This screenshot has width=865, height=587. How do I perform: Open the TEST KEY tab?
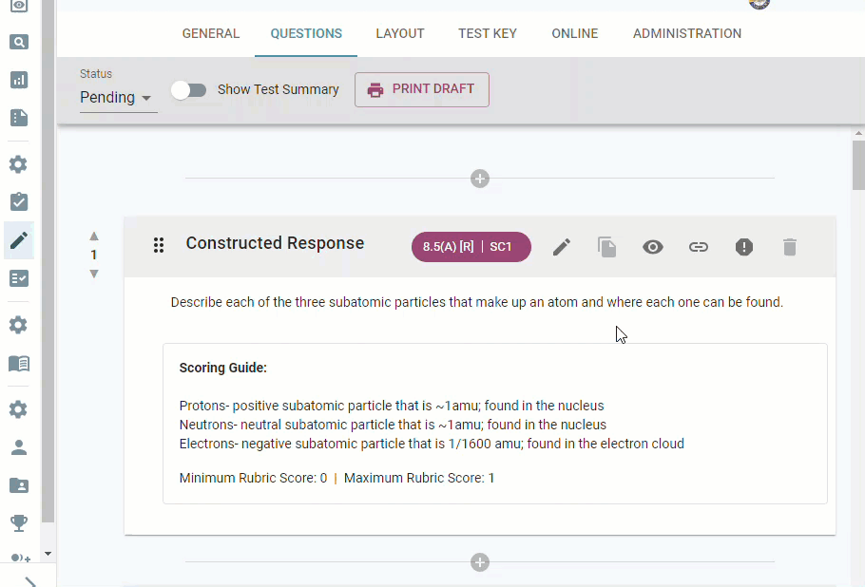click(x=487, y=33)
